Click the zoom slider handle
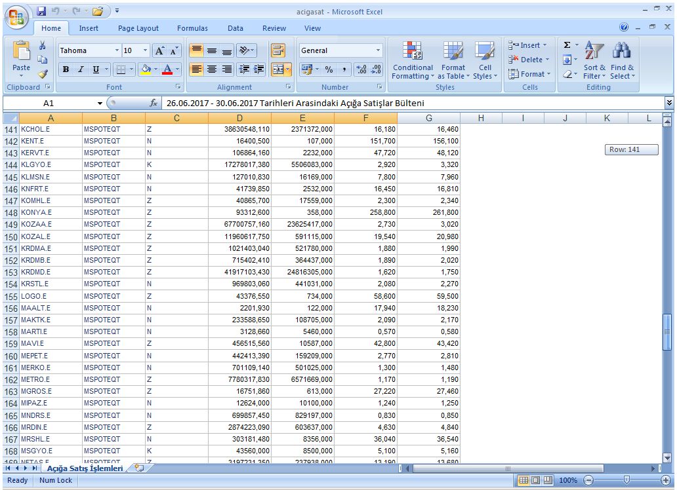677x490 pixels. 626,480
